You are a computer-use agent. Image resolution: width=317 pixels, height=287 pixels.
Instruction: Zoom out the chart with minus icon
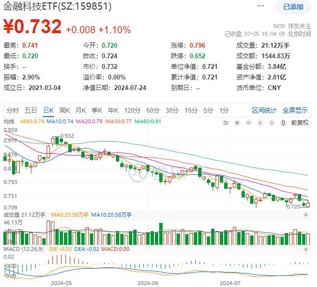249,123
